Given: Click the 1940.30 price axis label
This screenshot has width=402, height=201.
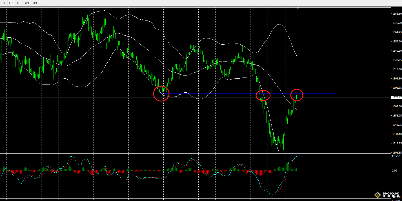Looking at the screenshot, I should [x=396, y=51].
